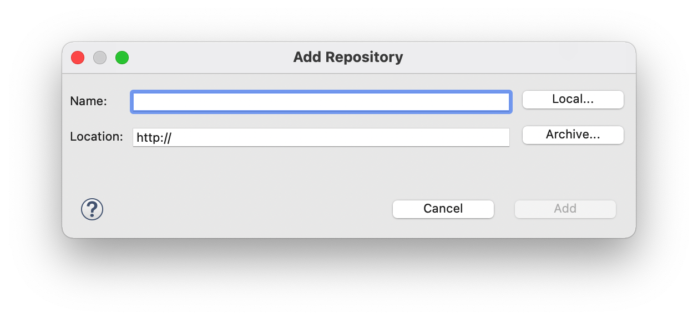Click the "Add Repository" window title
Image resolution: width=698 pixels, height=320 pixels.
(x=348, y=57)
